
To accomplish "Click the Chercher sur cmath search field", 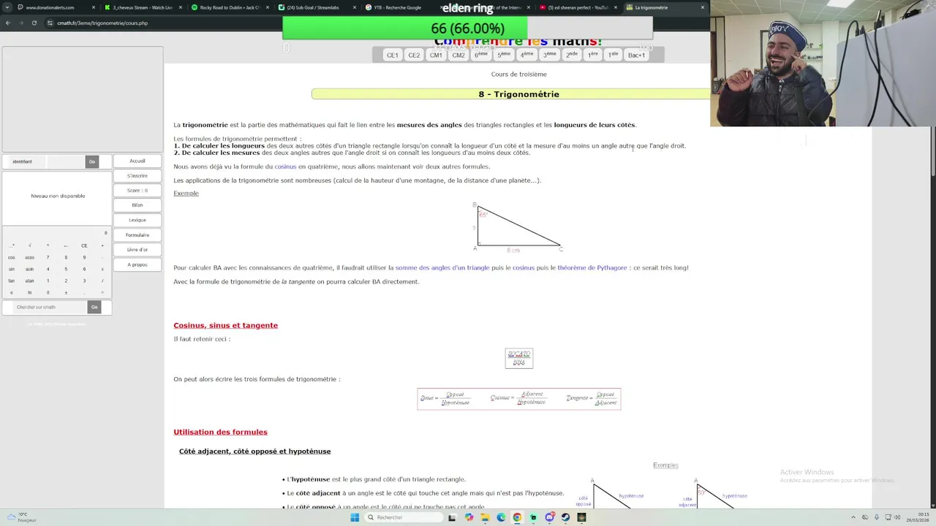I will [49, 307].
